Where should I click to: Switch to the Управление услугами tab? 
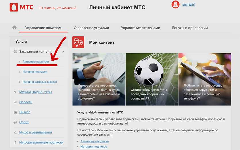tap(91, 28)
